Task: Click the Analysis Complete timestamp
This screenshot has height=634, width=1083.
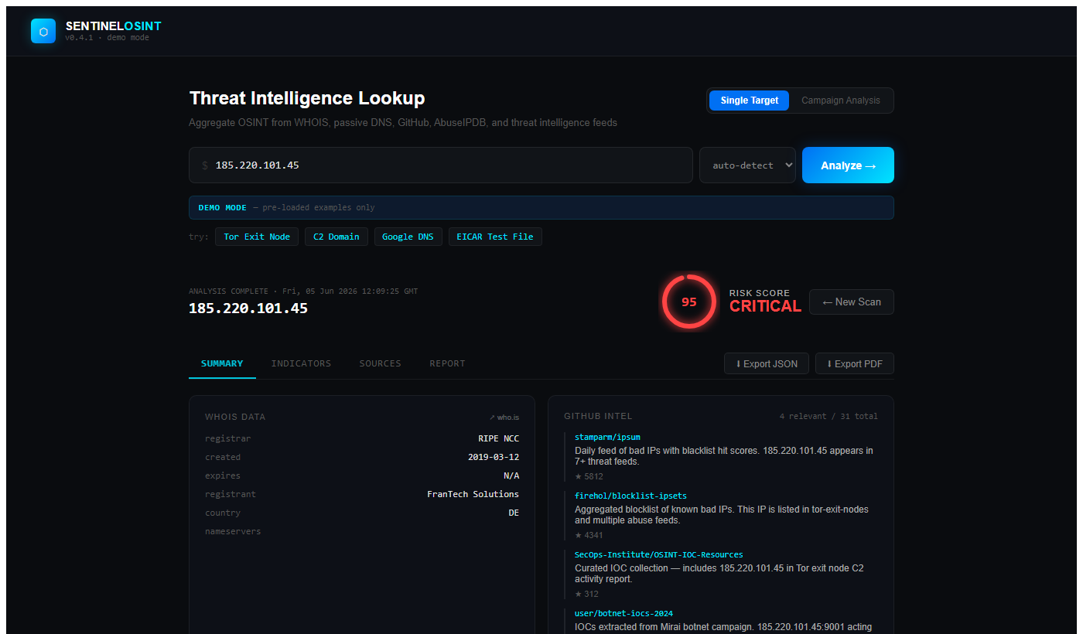Action: [x=303, y=291]
